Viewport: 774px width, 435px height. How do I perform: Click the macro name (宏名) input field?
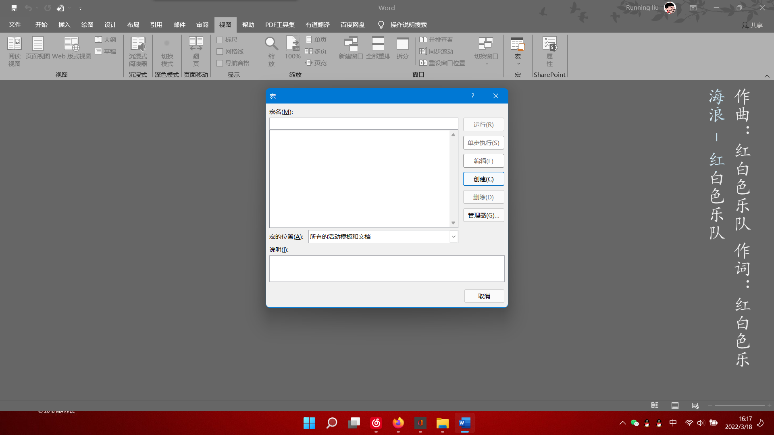363,124
